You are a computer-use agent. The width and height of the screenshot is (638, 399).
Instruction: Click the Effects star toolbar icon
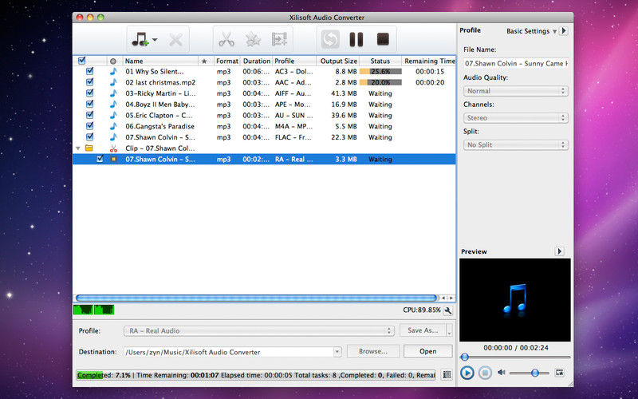click(253, 39)
